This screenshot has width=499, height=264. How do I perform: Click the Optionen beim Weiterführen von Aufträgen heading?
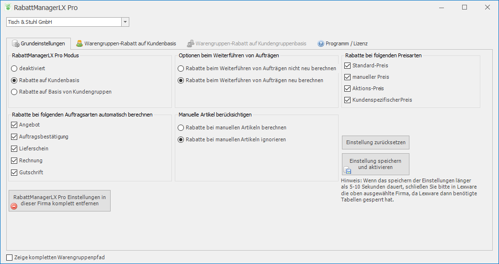coord(229,55)
